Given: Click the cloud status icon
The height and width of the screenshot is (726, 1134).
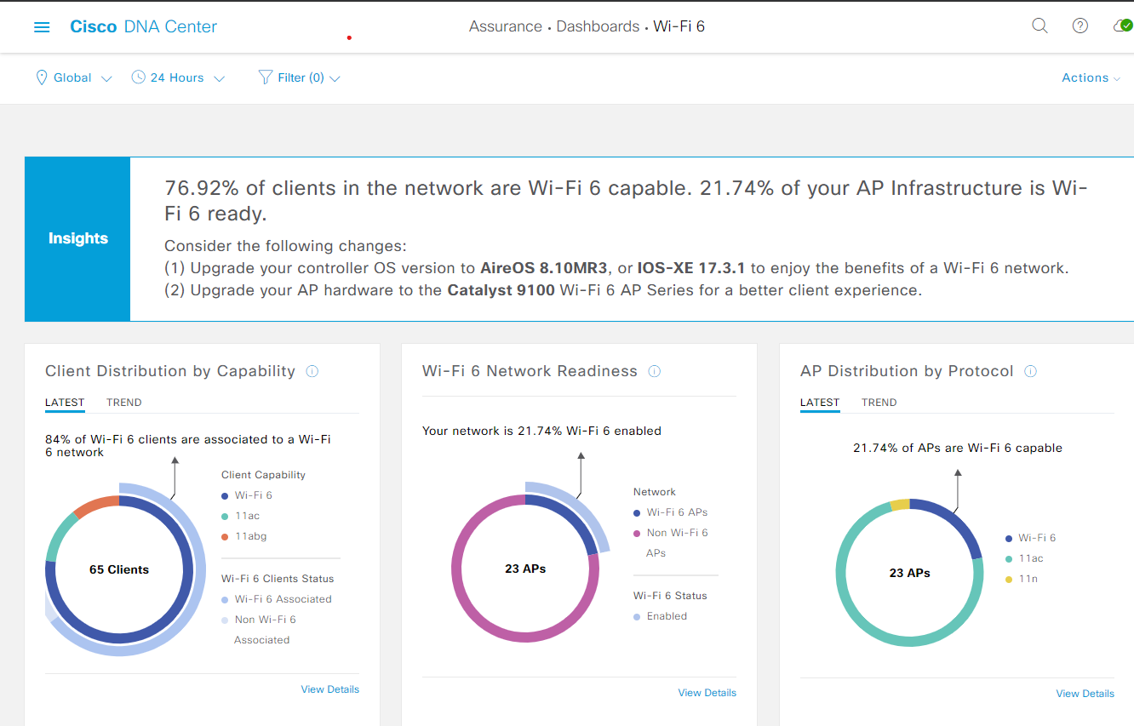Looking at the screenshot, I should tap(1121, 26).
